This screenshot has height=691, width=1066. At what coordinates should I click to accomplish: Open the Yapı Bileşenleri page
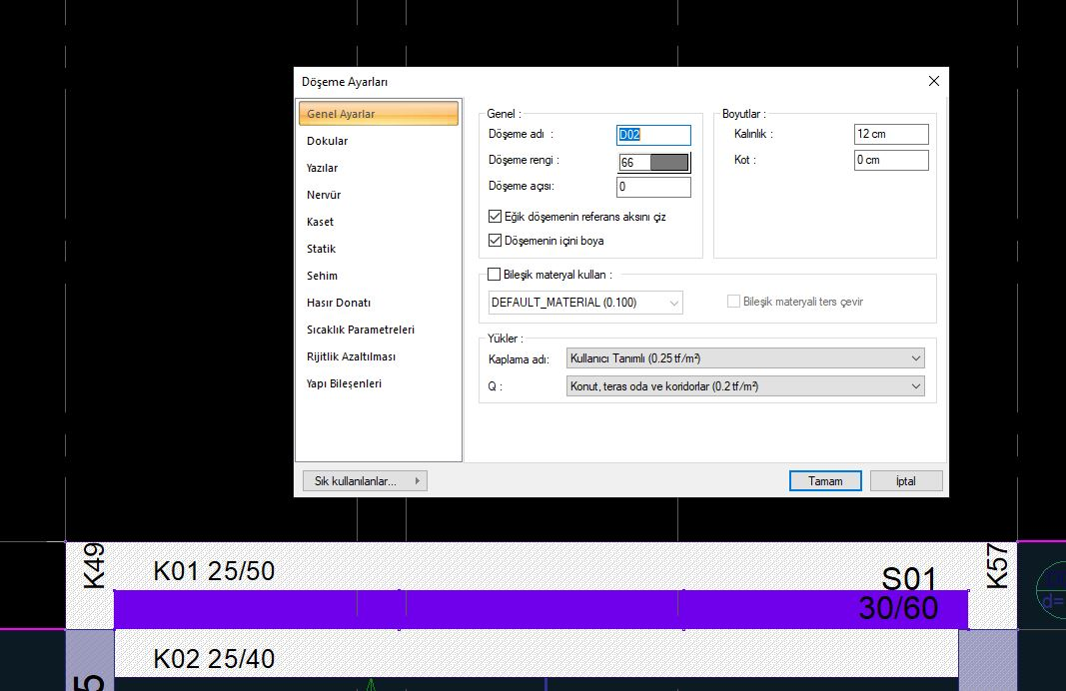click(x=344, y=383)
